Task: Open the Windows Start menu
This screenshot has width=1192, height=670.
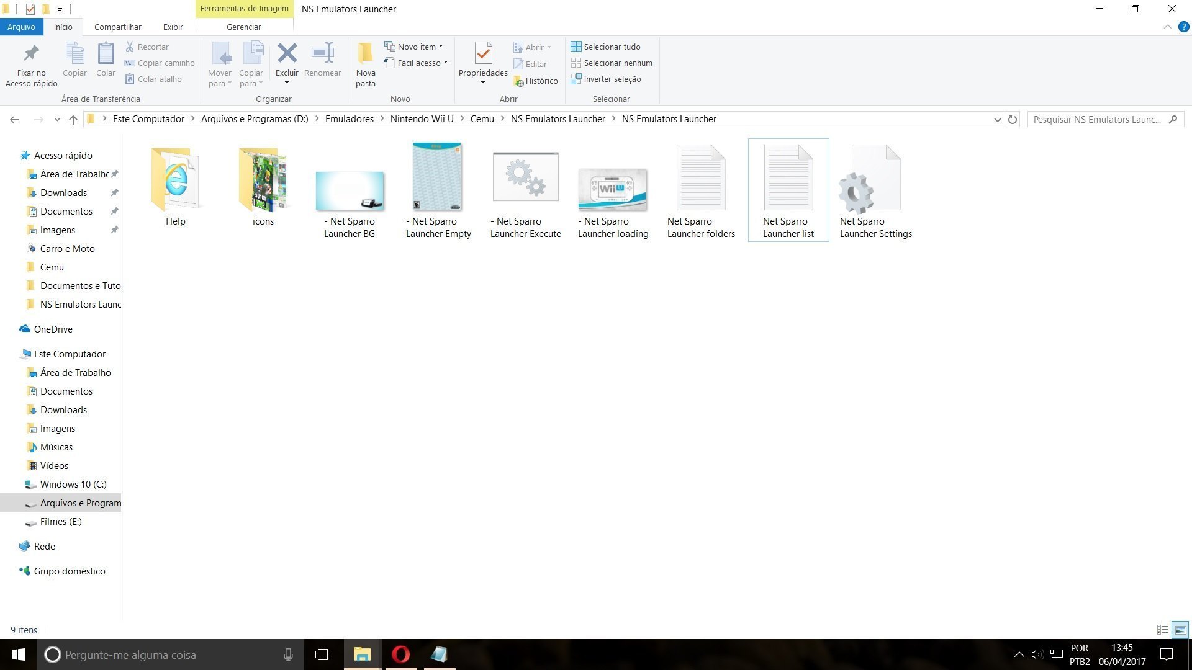Action: tap(19, 654)
